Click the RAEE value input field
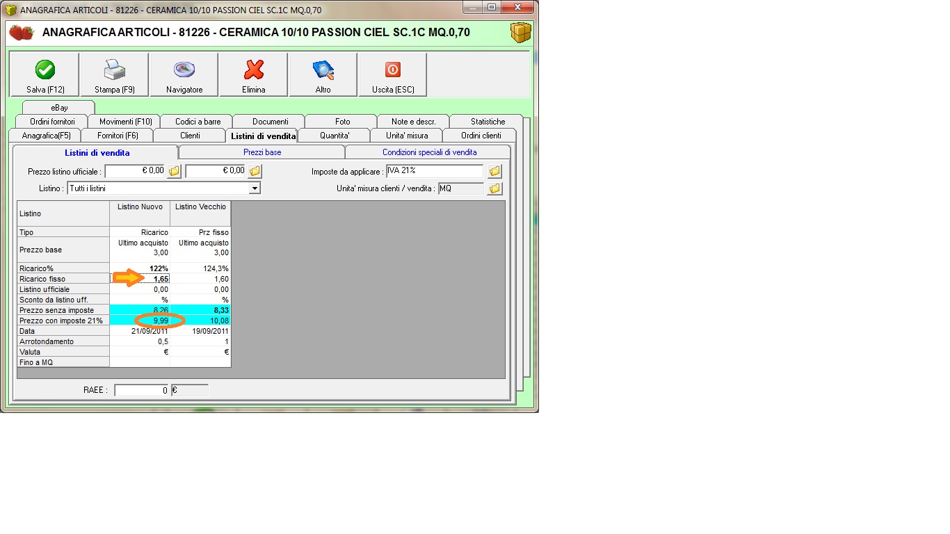Screen dimensions: 950x534 [142, 390]
